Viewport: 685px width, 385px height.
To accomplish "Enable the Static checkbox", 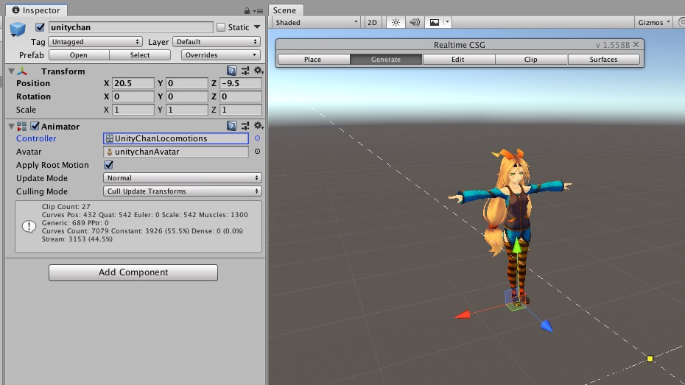I will (x=221, y=27).
